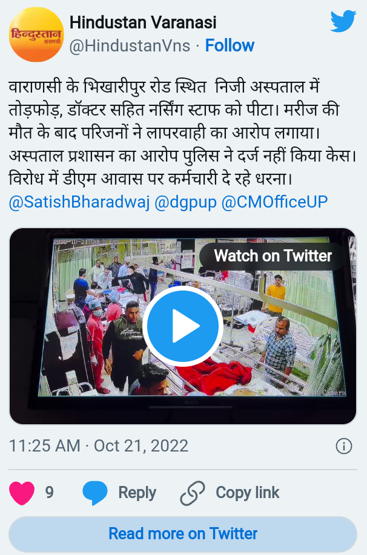This screenshot has height=555, width=367.
Task: Click the Twitter bird logo icon
Action: (x=343, y=21)
